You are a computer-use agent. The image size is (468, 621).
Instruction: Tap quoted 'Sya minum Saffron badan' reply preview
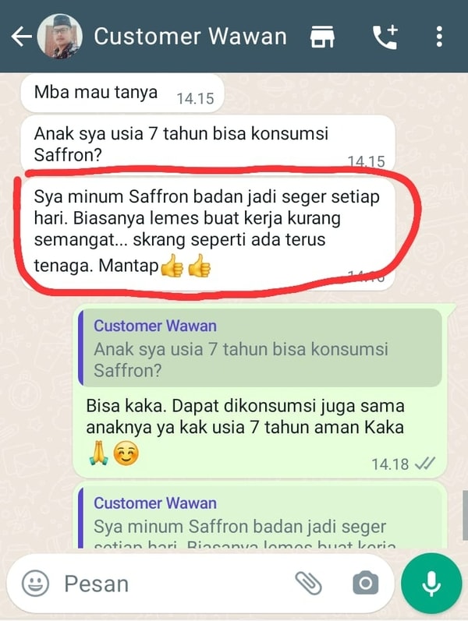click(x=261, y=517)
